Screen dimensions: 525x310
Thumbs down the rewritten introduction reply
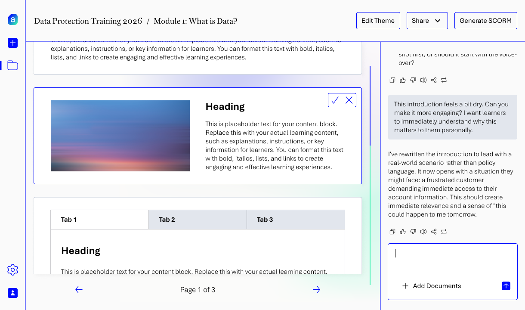tap(413, 232)
